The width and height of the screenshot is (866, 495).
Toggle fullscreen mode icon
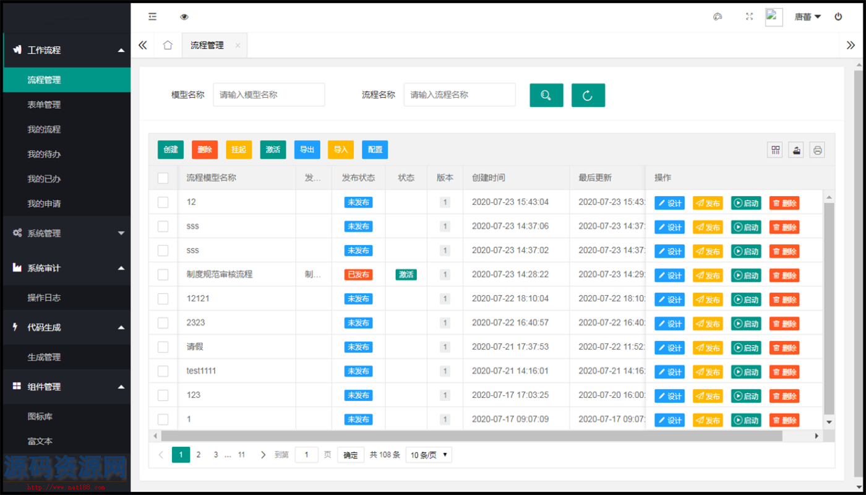tap(749, 17)
